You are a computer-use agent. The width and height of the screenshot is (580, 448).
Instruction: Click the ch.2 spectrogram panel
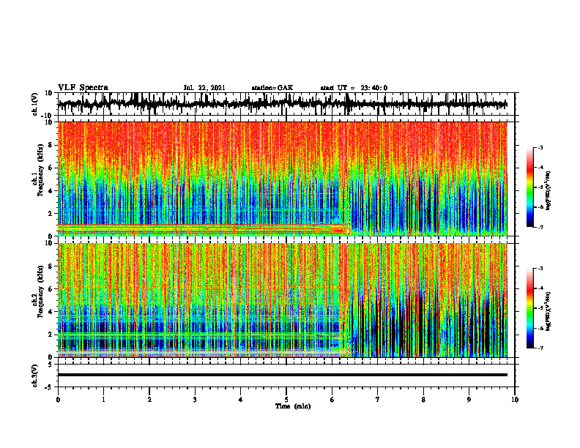283,300
